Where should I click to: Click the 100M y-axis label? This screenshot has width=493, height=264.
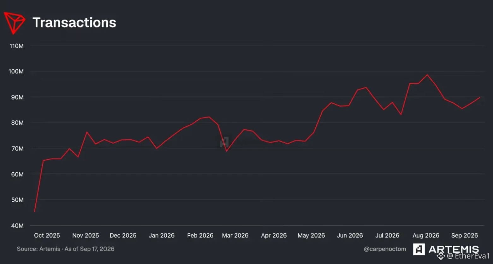[16, 72]
